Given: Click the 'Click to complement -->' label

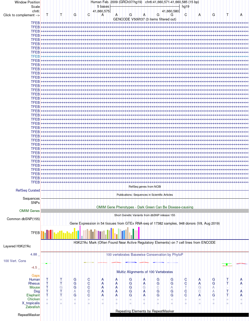Looking at the screenshot, I should 21,15.
